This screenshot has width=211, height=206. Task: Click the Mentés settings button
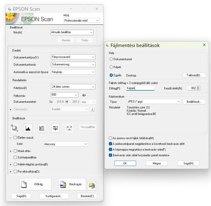pos(66,40)
